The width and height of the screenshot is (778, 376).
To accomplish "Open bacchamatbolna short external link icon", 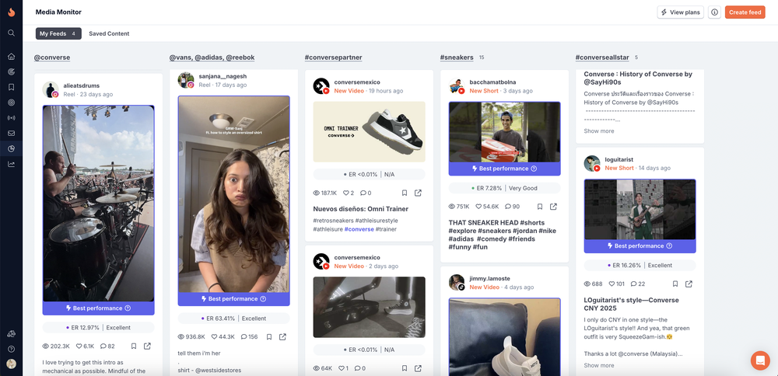I will tap(554, 207).
